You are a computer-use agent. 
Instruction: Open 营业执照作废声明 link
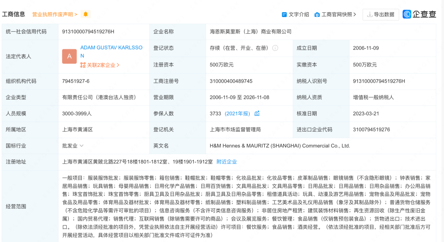pos(54,14)
